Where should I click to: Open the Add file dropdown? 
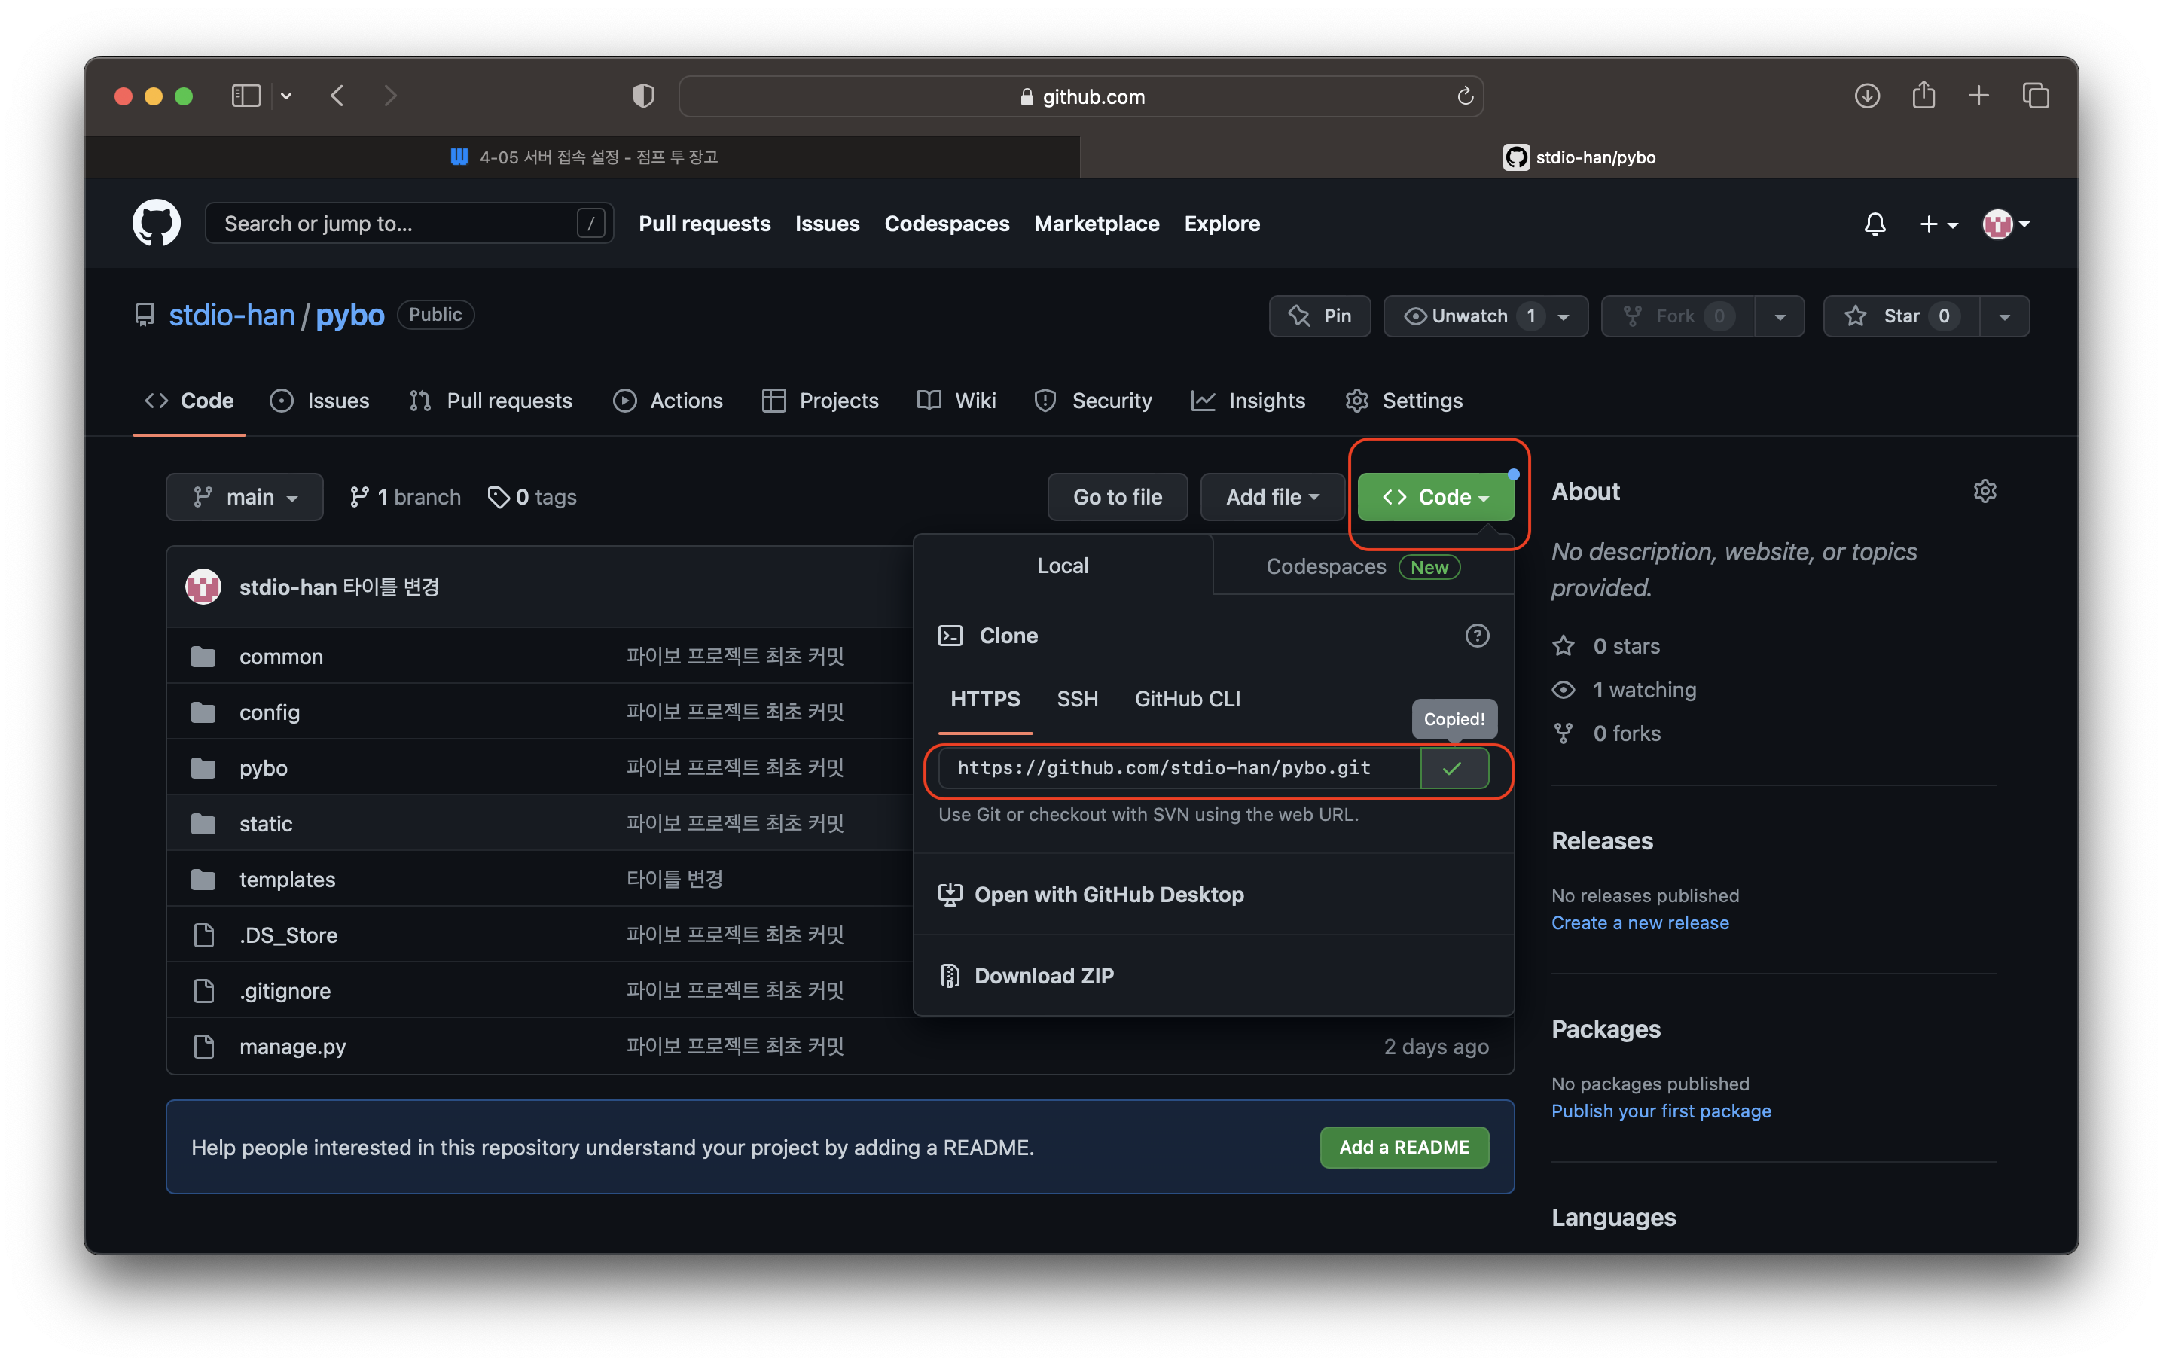click(1271, 498)
